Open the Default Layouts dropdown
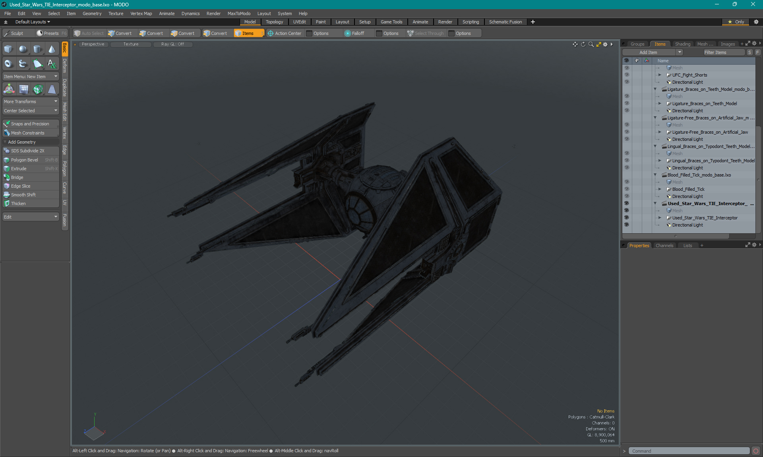This screenshot has height=457, width=763. (x=33, y=22)
